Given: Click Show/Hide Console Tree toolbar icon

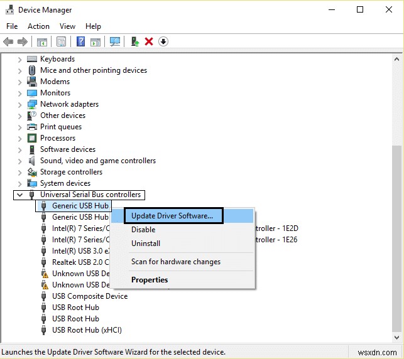Looking at the screenshot, I should tap(42, 41).
